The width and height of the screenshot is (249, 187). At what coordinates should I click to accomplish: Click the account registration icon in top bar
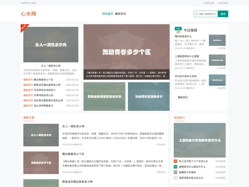(204, 3)
